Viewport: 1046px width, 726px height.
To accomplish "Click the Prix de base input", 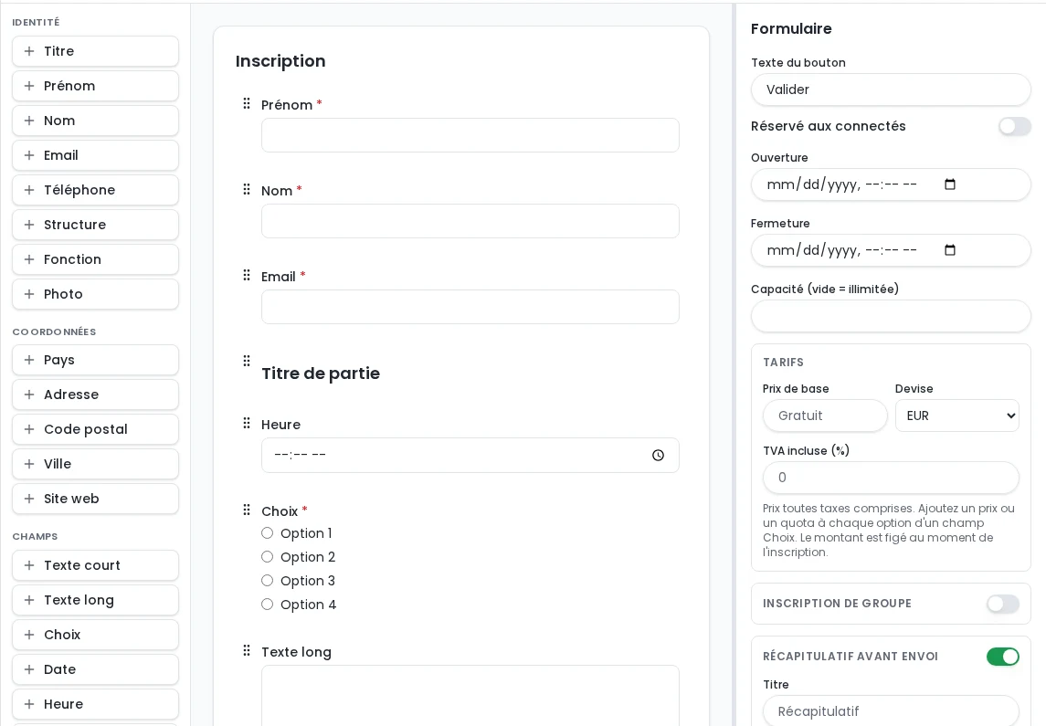I will [825, 416].
